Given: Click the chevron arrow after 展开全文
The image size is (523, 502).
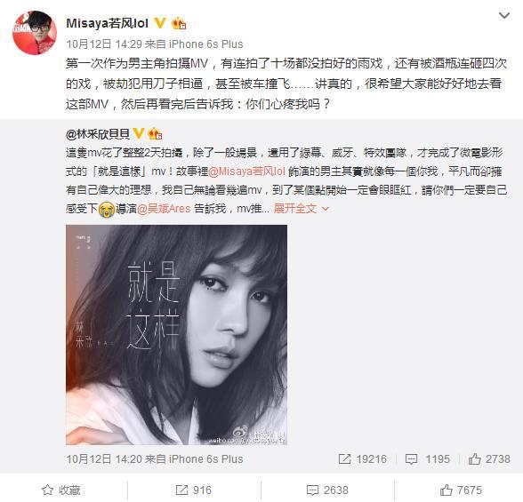Looking at the screenshot, I should point(326,209).
